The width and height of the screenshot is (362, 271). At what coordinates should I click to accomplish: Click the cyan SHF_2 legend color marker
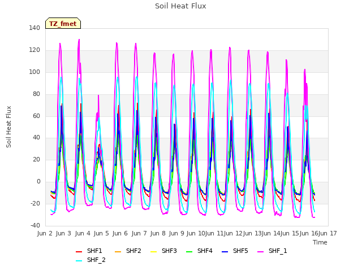79,261
